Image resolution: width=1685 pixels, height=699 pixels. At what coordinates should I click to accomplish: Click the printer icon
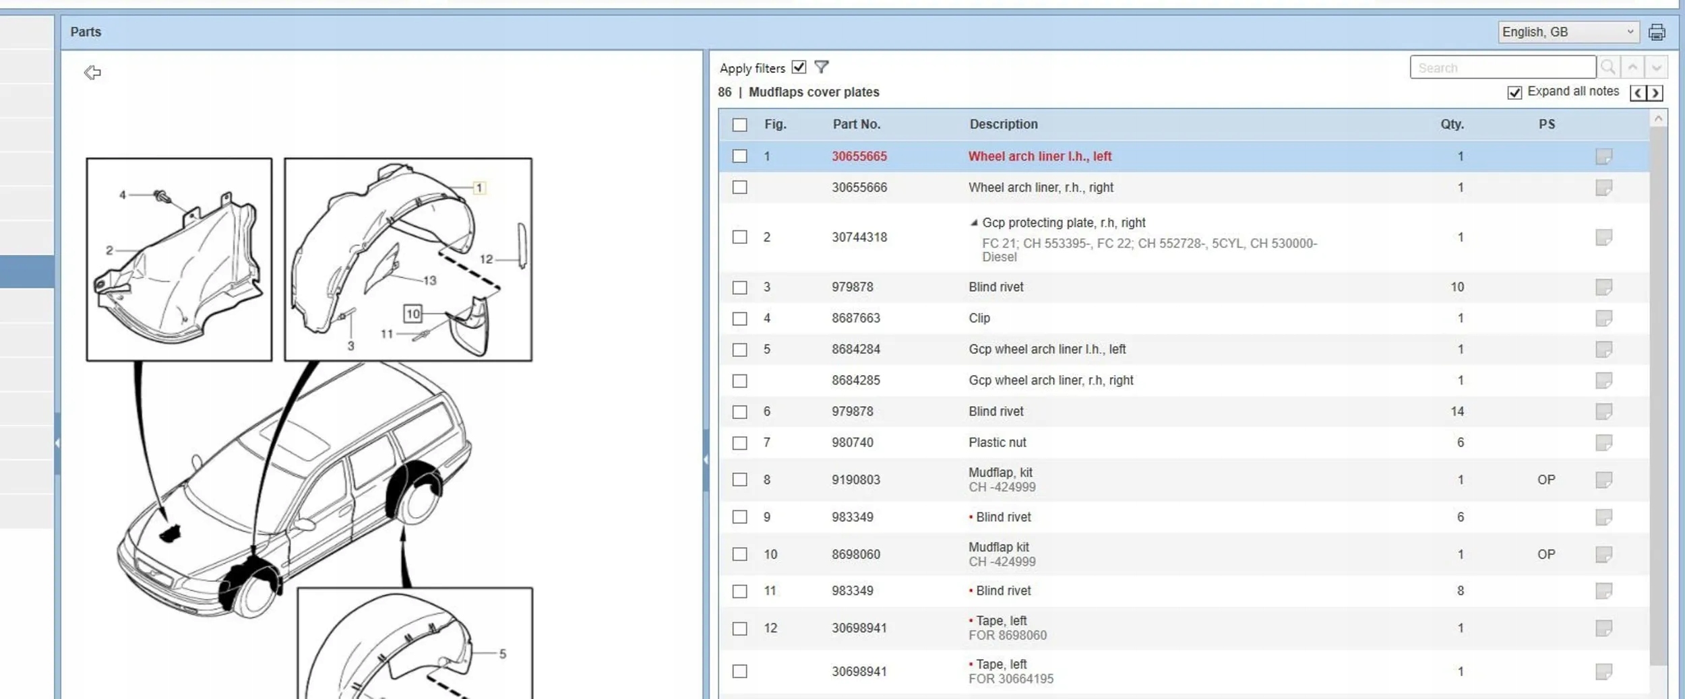(x=1657, y=32)
